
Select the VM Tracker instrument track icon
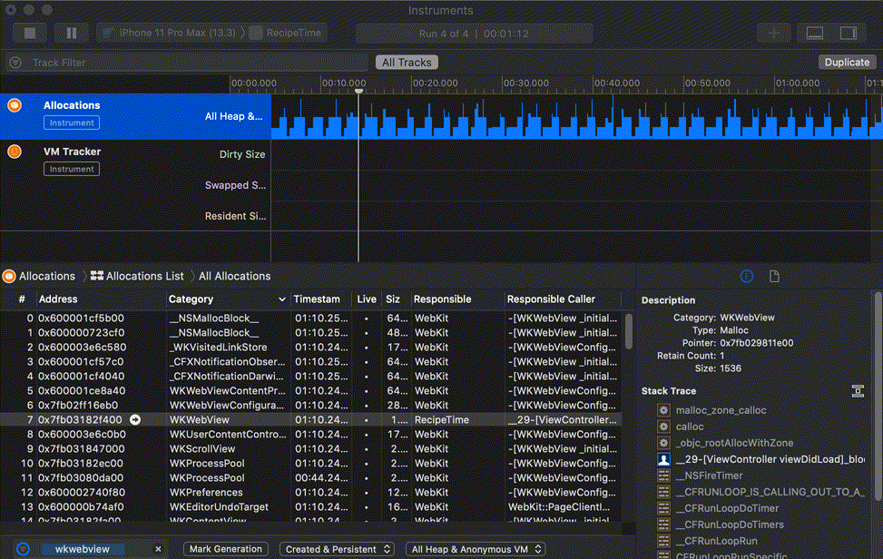(x=15, y=152)
